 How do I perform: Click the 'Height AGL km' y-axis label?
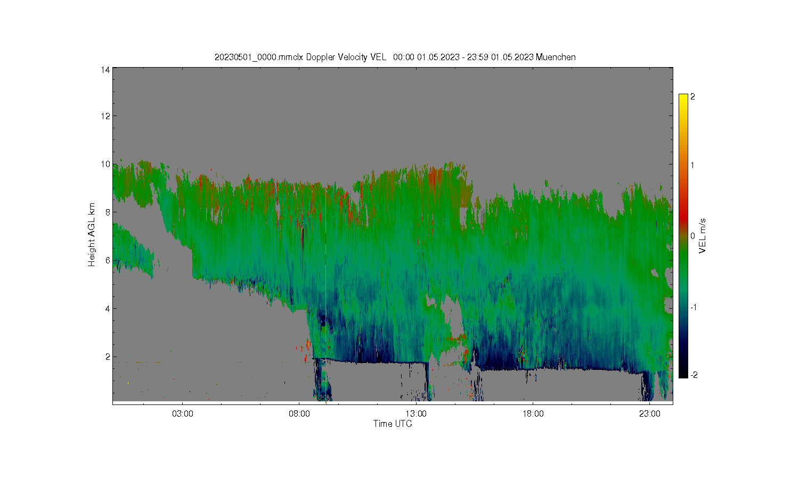pyautogui.click(x=92, y=234)
